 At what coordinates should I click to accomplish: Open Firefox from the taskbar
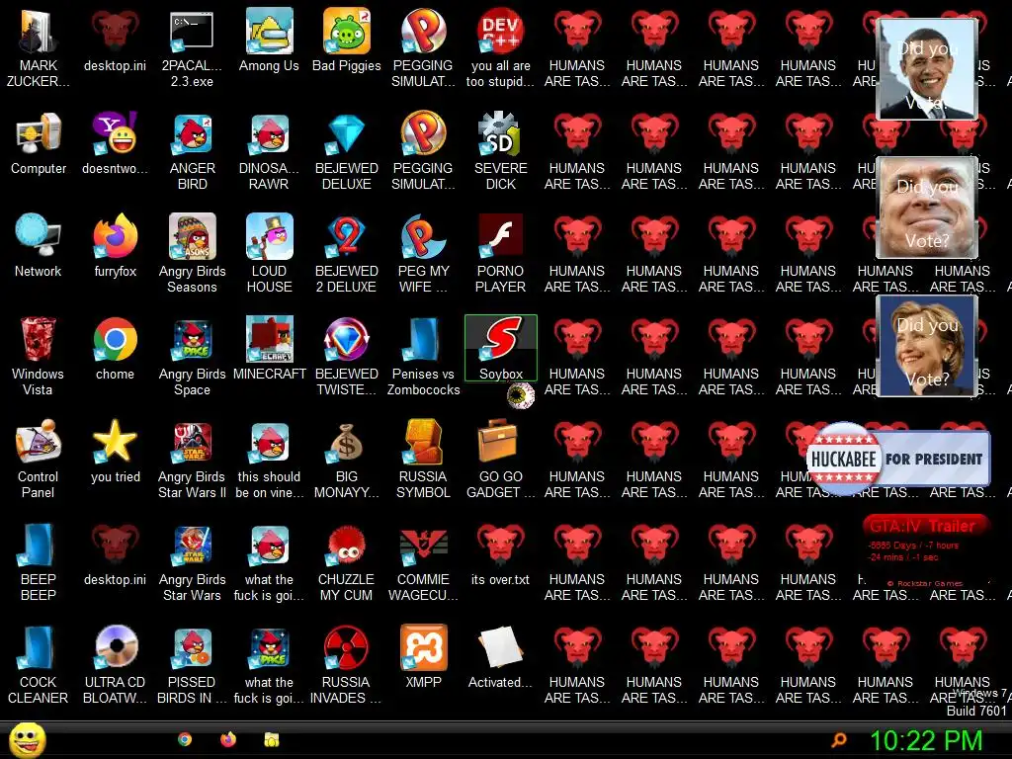tap(228, 739)
